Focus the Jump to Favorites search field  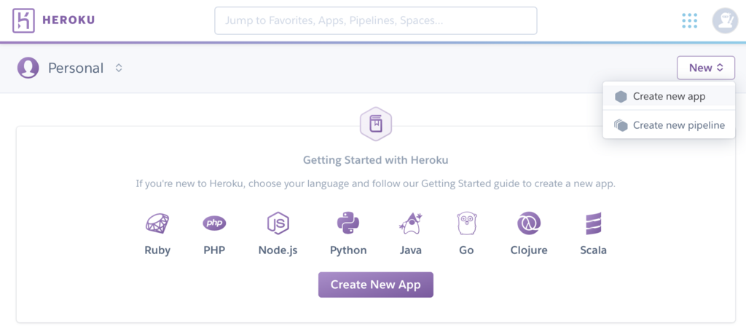pos(376,20)
